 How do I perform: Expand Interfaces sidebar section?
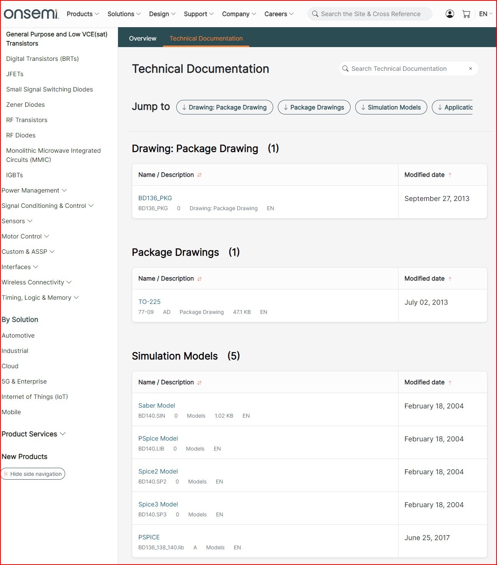pyautogui.click(x=20, y=267)
